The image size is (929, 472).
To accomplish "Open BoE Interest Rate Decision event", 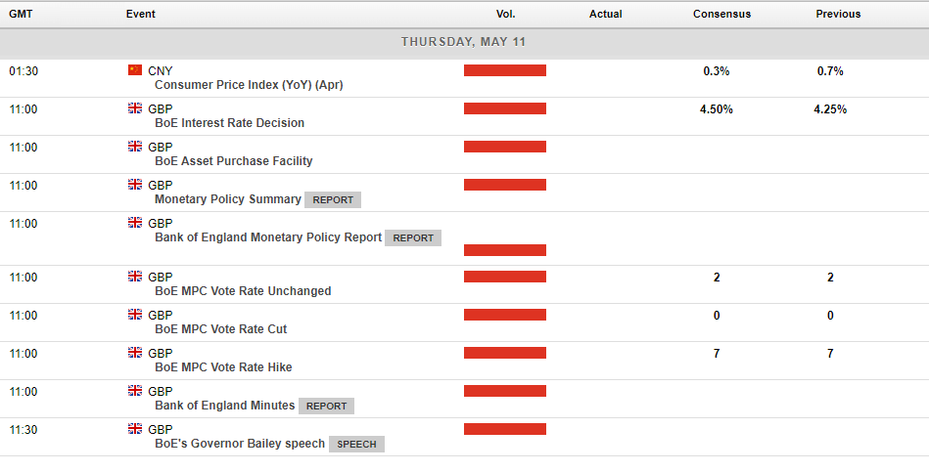I will coord(230,123).
